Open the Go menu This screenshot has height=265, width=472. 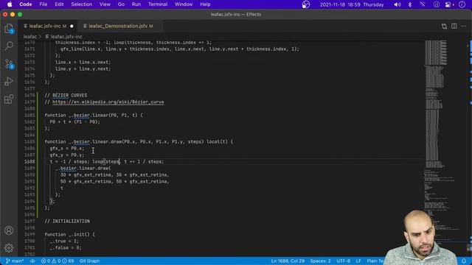121,4
